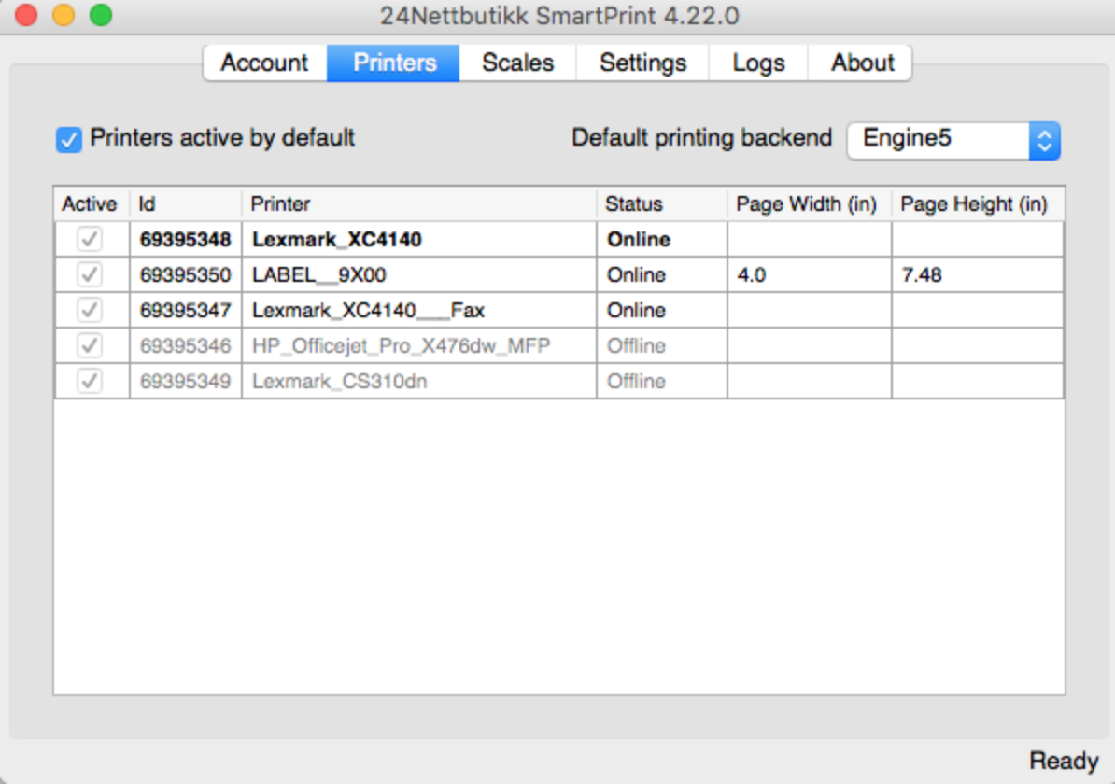Minimize the window with yellow button

(64, 15)
